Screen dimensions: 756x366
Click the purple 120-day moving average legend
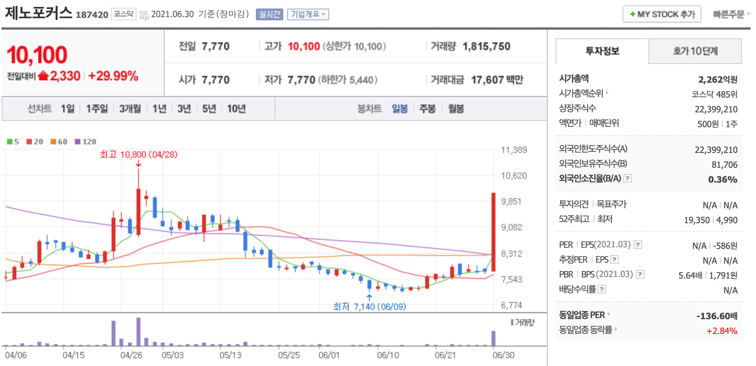85,142
